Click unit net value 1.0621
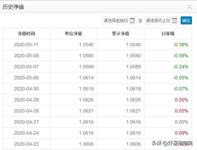This screenshot has width=197, height=150. 86,111
